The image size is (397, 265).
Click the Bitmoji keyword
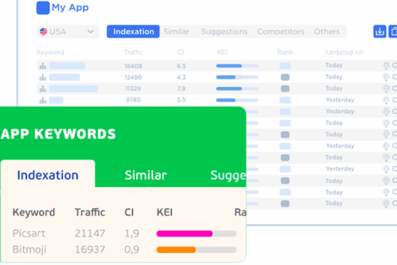click(x=29, y=250)
